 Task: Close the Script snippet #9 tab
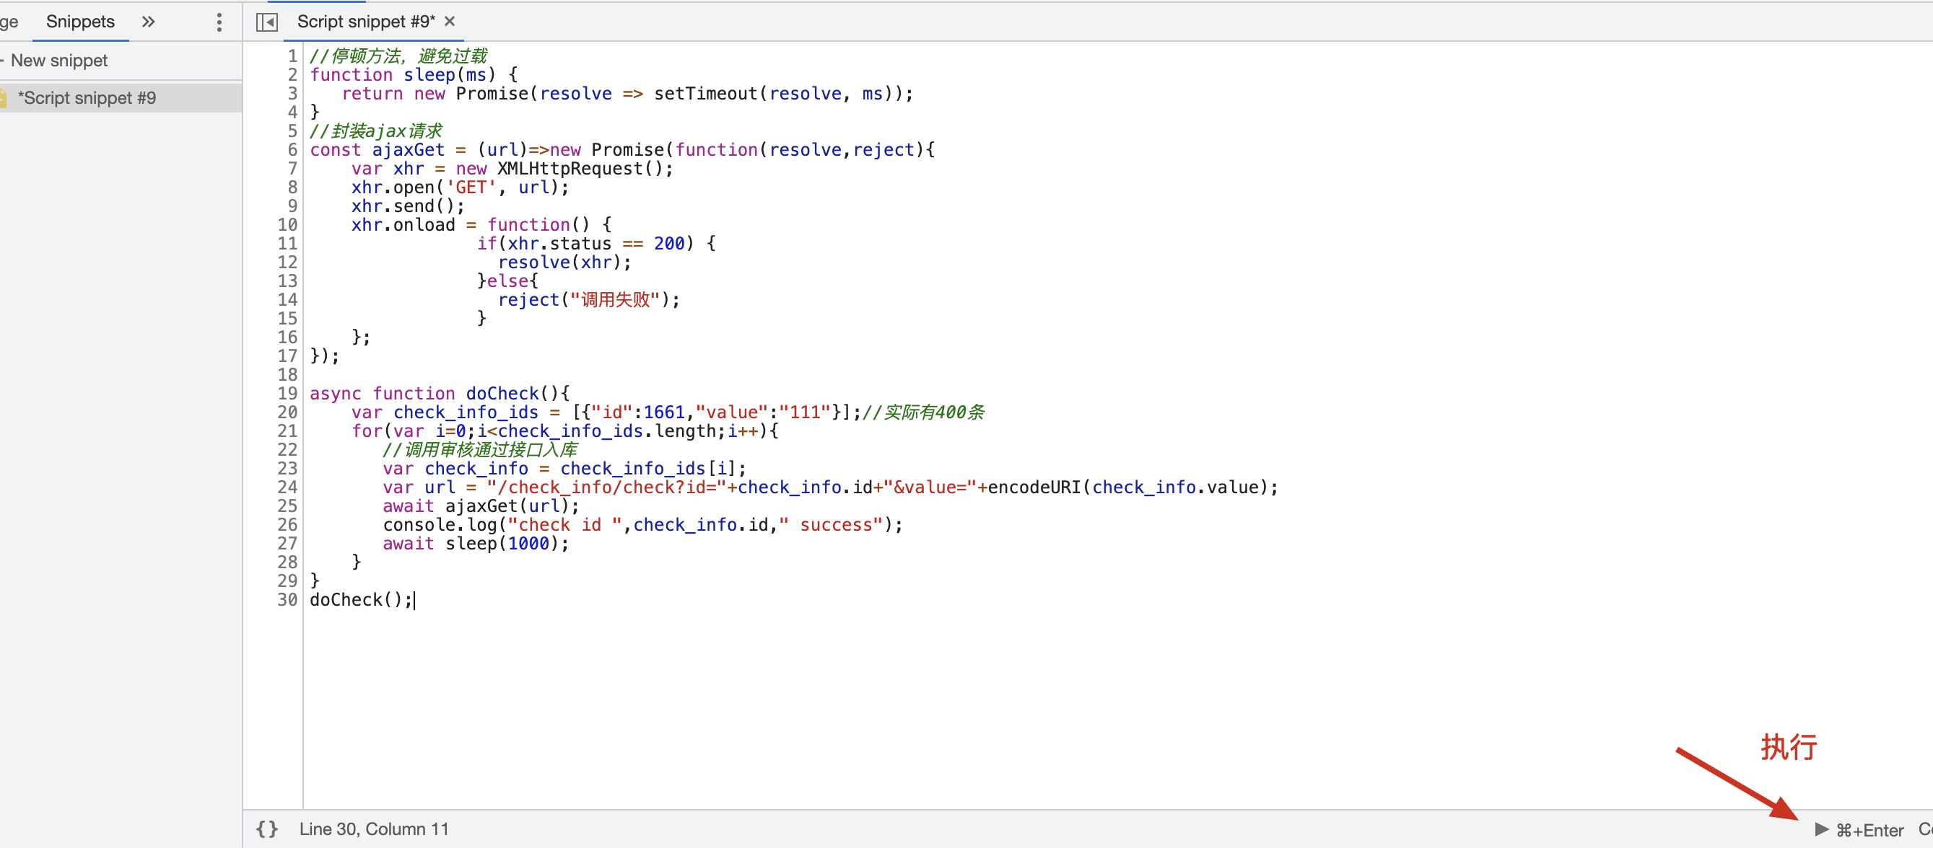450,21
